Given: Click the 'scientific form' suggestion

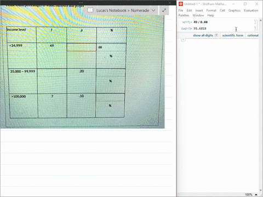Looking at the screenshot, I should (x=233, y=35).
